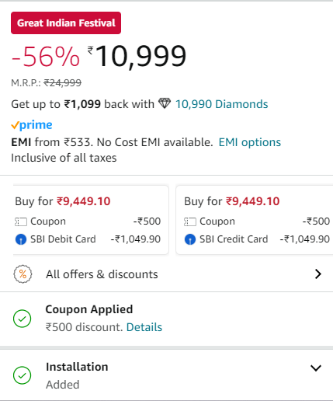The height and width of the screenshot is (401, 333).
Task: Click the percent badge icon for offers
Action: pos(23,274)
